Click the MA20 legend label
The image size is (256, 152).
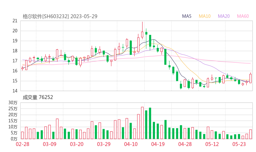tap(224, 16)
